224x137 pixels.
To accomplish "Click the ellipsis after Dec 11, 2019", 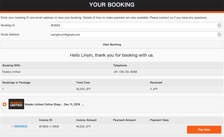I will [83, 105].
